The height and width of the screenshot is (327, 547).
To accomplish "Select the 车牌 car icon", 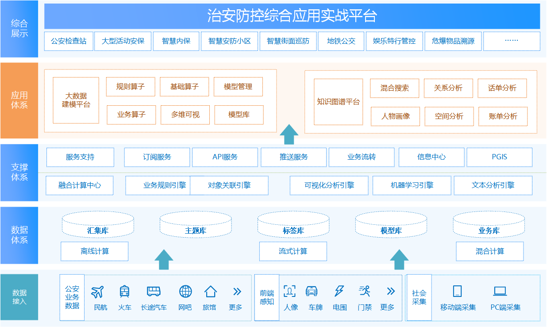I will pos(312,291).
